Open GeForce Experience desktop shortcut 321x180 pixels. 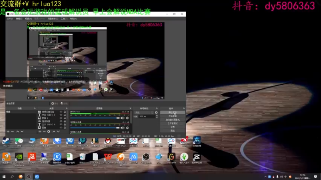(19, 159)
